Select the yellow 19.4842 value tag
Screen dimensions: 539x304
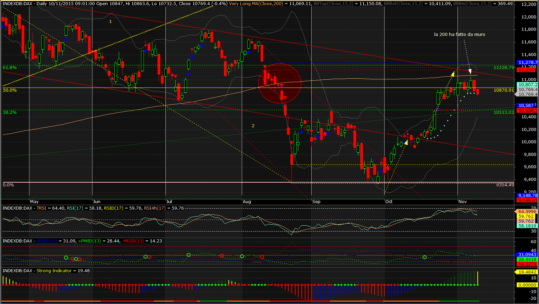click(526, 272)
